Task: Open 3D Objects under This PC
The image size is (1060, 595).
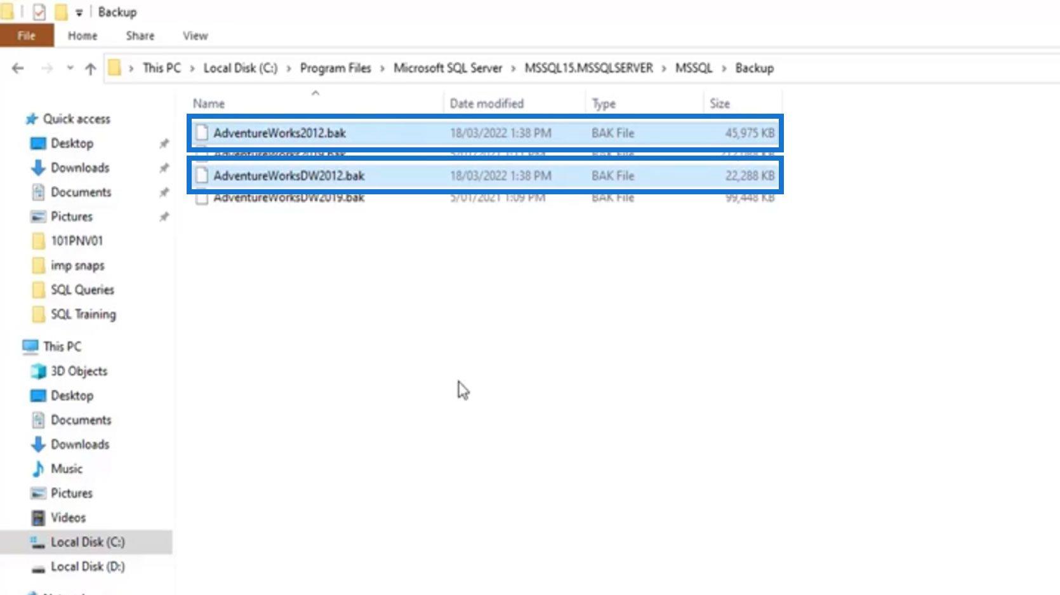Action: [x=79, y=371]
